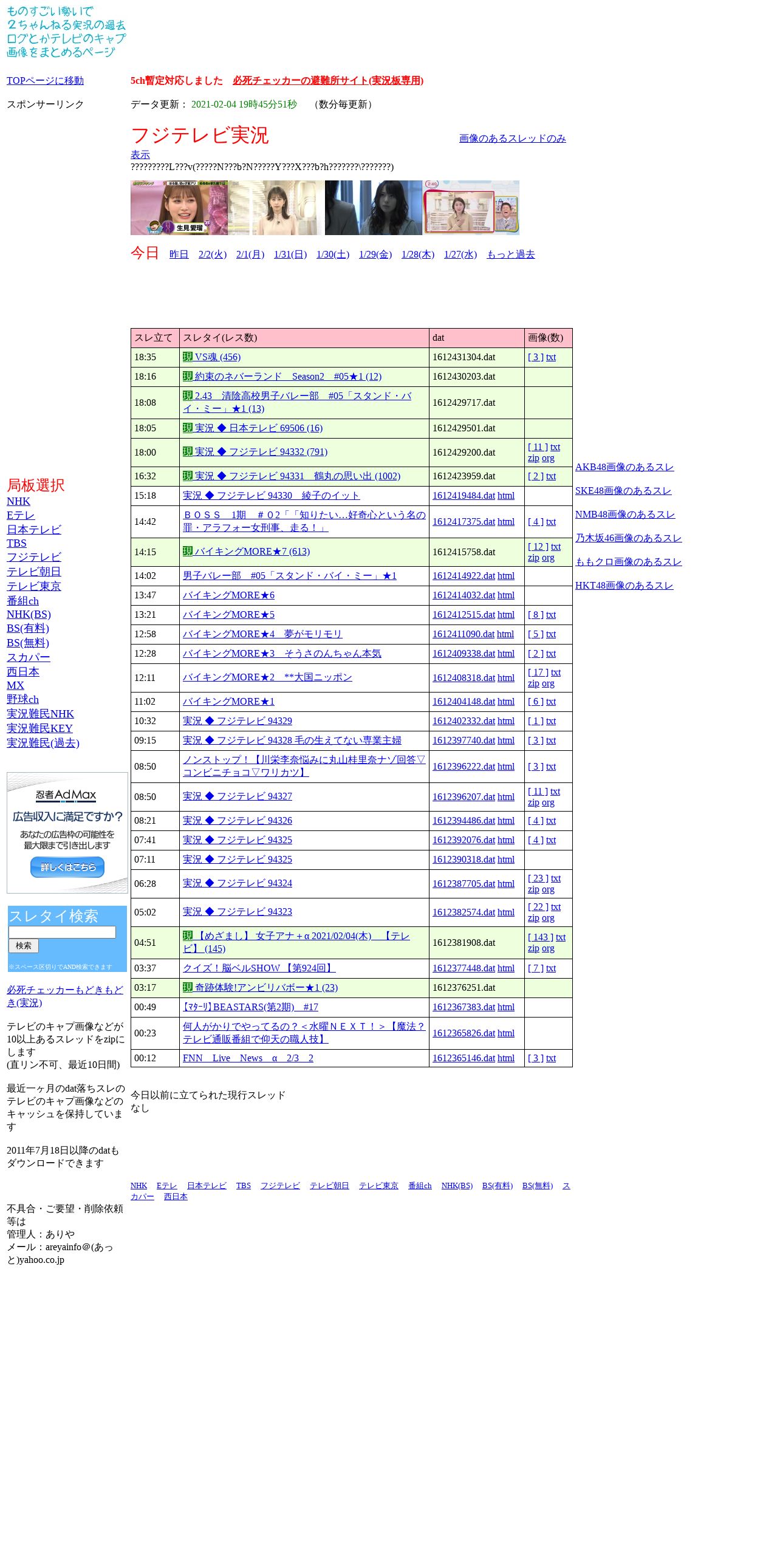Screen dimensions: 780x1560
Task: Open org link in 94323 row
Action: point(548,918)
